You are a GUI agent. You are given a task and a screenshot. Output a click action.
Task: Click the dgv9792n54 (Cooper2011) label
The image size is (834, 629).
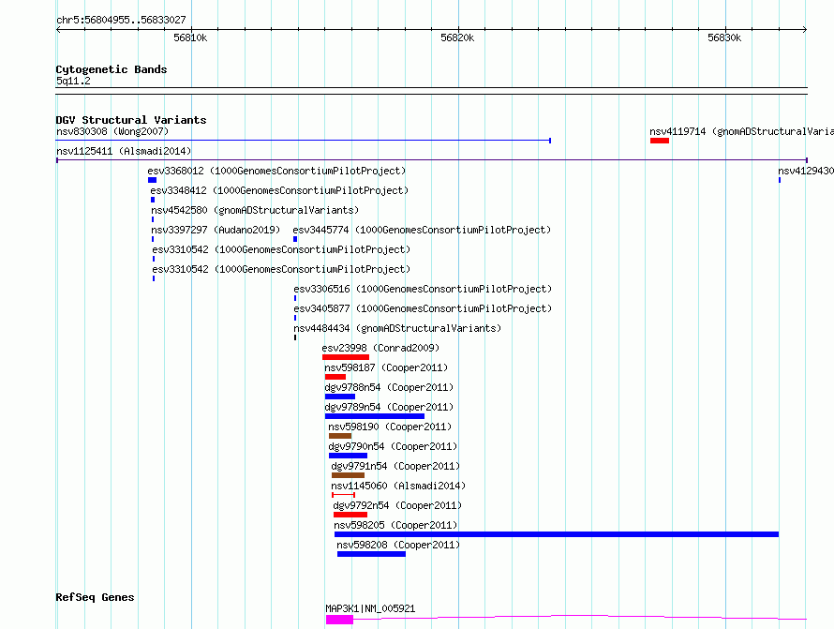pos(397,505)
